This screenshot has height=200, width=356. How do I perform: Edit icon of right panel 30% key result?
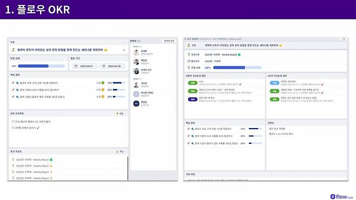pyautogui.click(x=188, y=136)
